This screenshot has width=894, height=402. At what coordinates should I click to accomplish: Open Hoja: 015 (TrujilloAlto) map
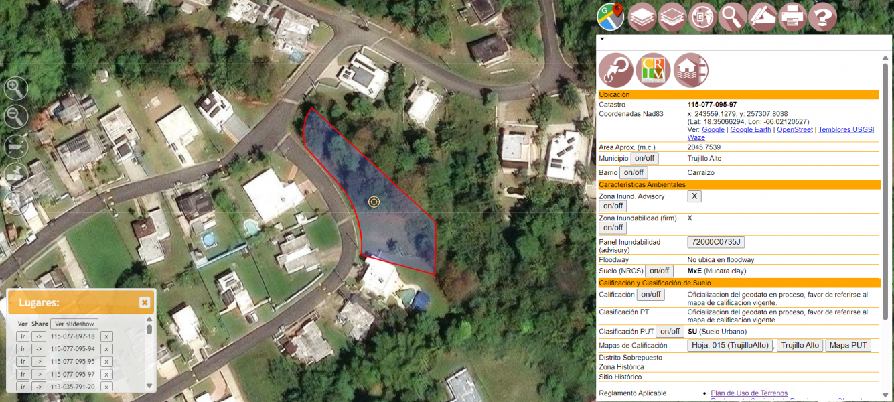(x=730, y=346)
